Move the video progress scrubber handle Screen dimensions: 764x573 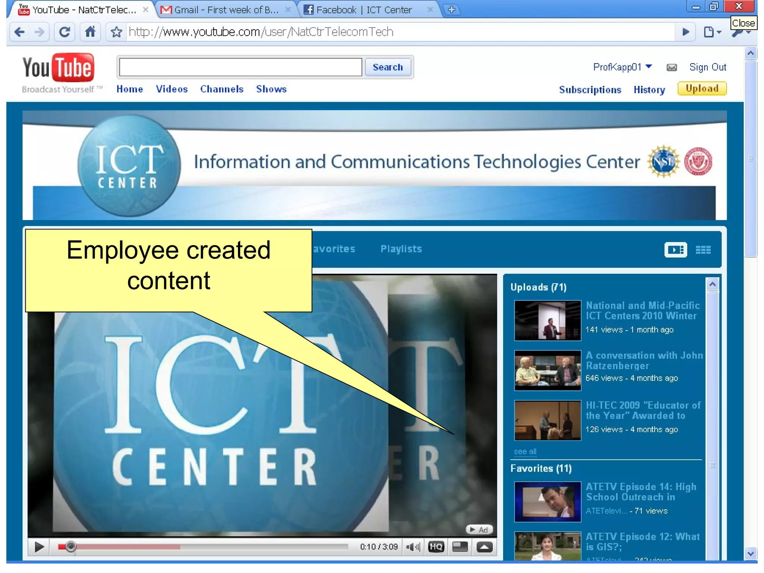71,547
